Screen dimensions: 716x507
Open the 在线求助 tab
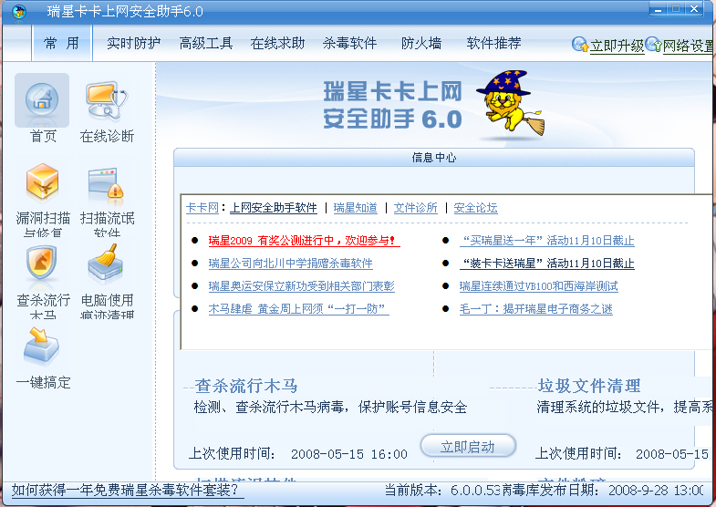point(277,43)
